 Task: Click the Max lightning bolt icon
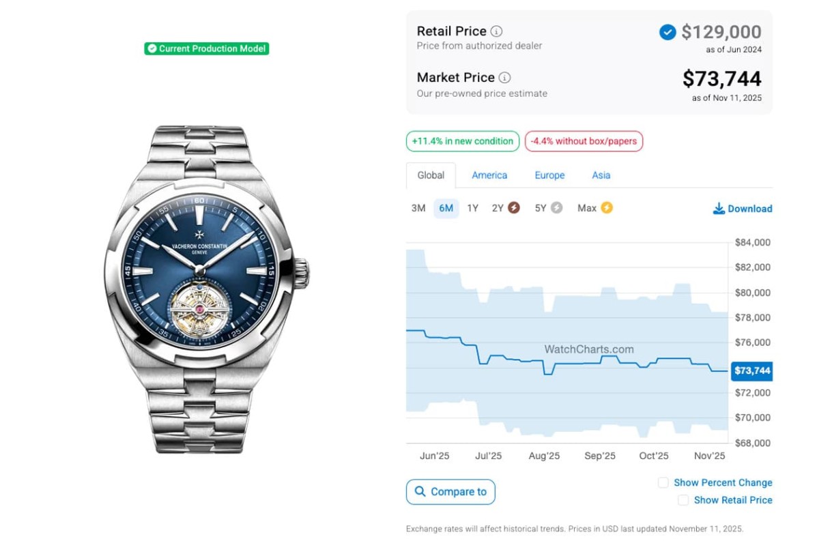point(606,208)
